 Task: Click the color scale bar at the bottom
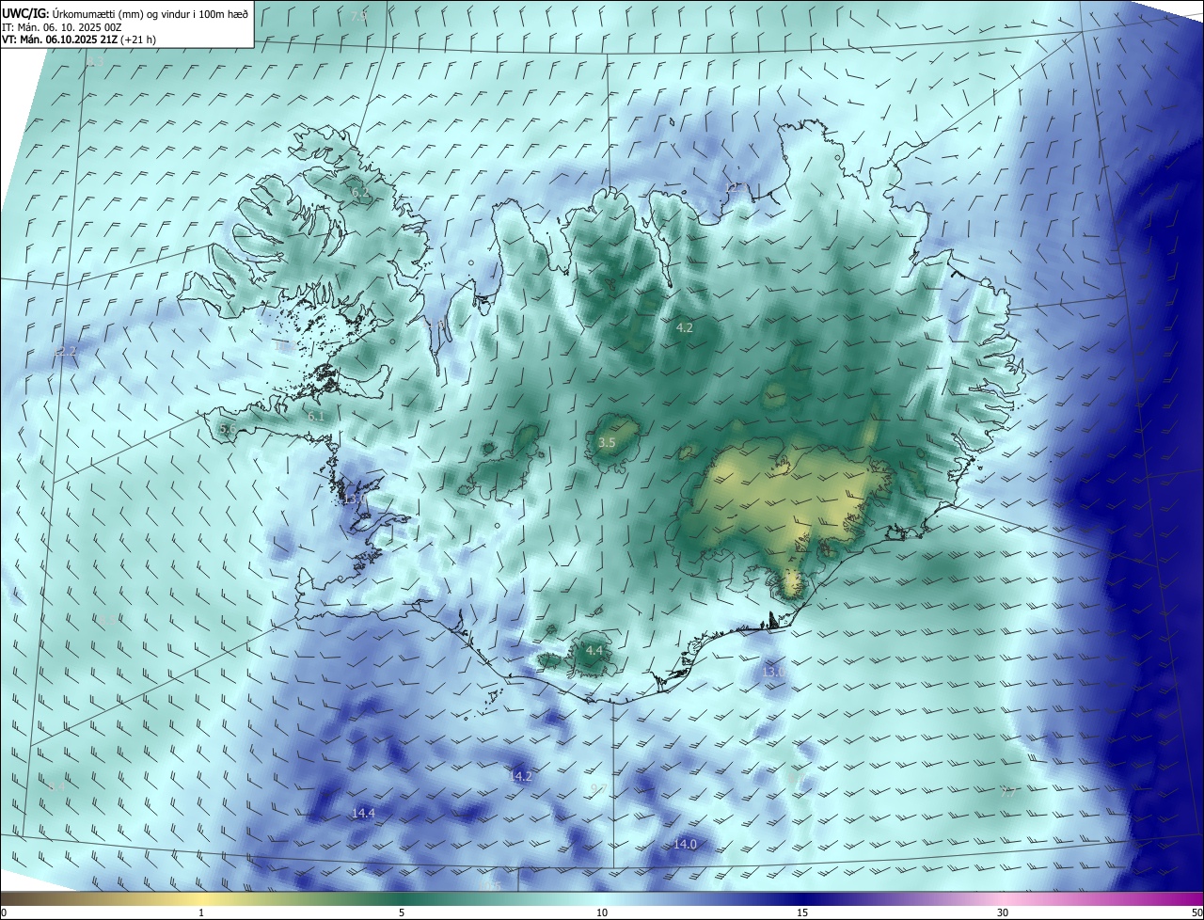click(x=602, y=897)
